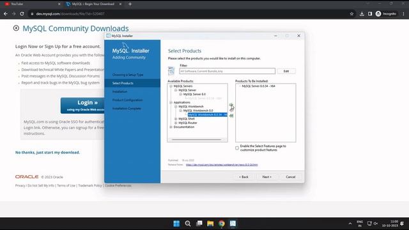409x230 pixels.
Task: Click the MySQL Installer title bar icon
Action: 108,36
